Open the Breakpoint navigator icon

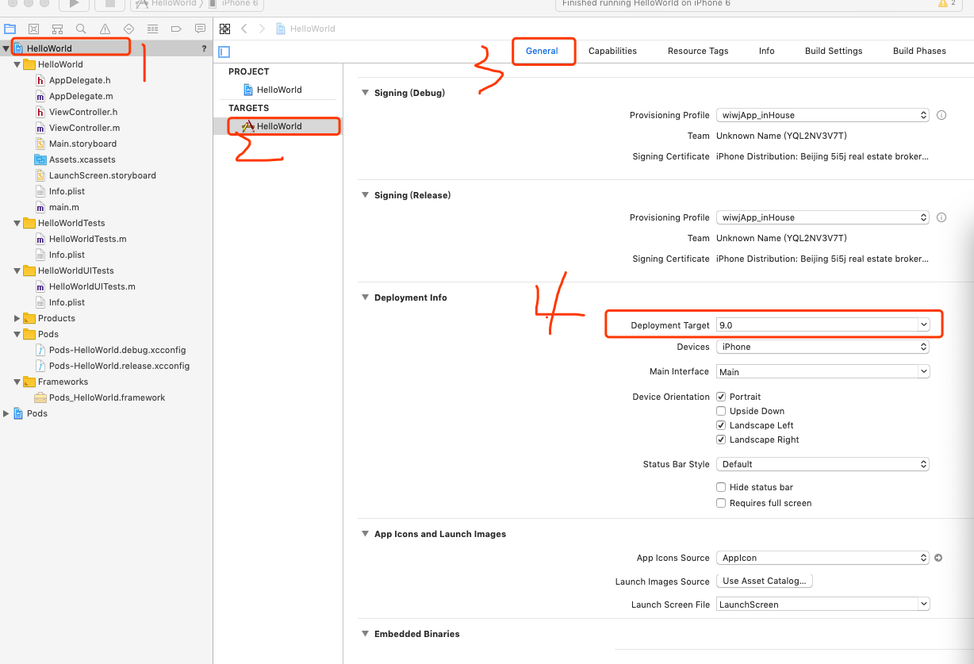(x=176, y=29)
